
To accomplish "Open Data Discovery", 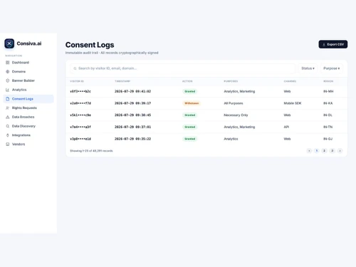I will (x=28, y=126).
